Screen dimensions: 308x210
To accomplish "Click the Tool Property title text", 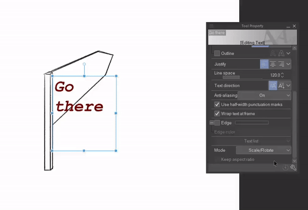I will tap(253, 26).
